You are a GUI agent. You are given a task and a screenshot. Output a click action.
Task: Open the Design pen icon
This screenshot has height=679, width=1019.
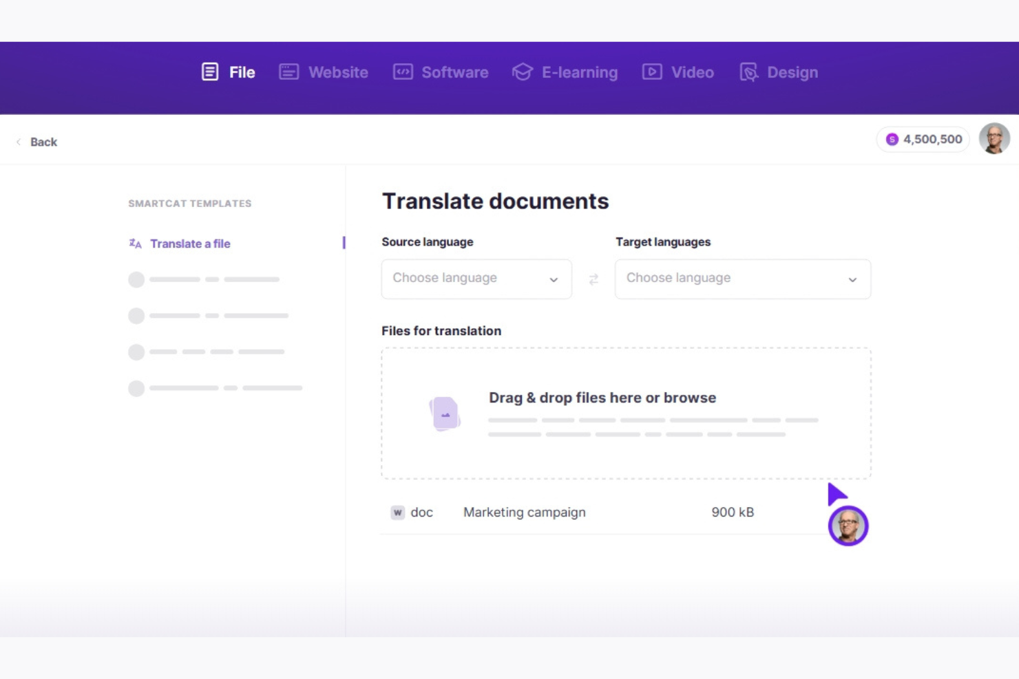pos(748,72)
